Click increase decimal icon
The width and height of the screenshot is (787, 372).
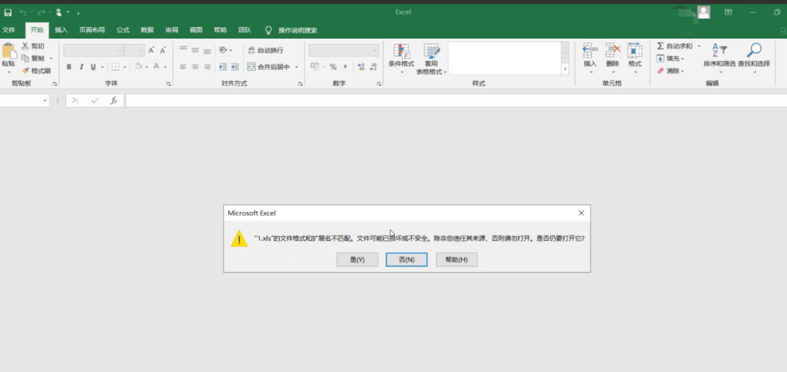pyautogui.click(x=361, y=67)
